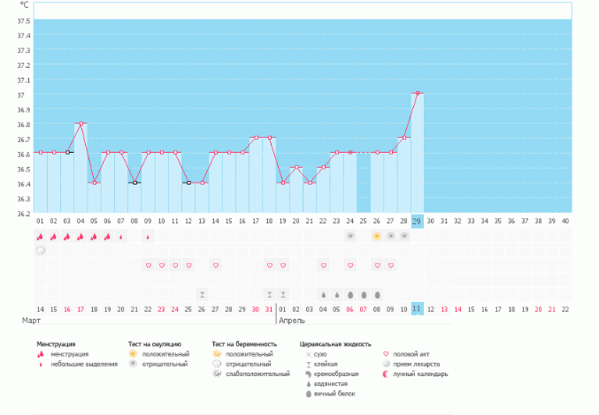Click the light discharge icon on cycle day 09
The image size is (599, 415).
148,237
